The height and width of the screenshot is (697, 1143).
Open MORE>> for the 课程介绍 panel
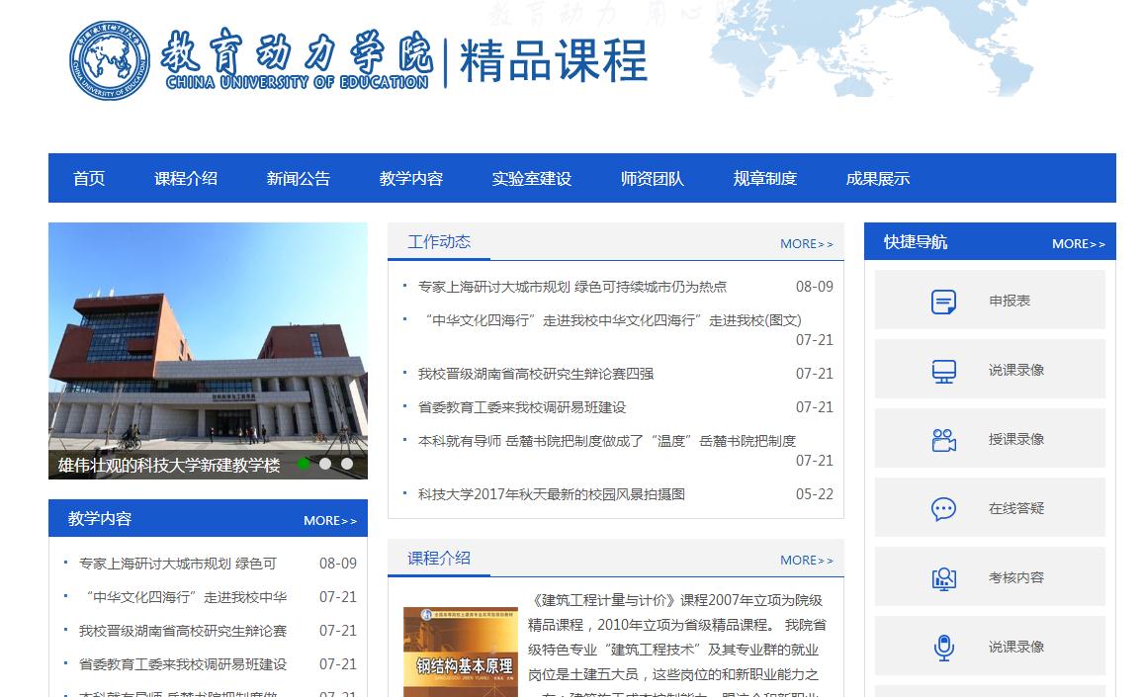[x=807, y=560]
